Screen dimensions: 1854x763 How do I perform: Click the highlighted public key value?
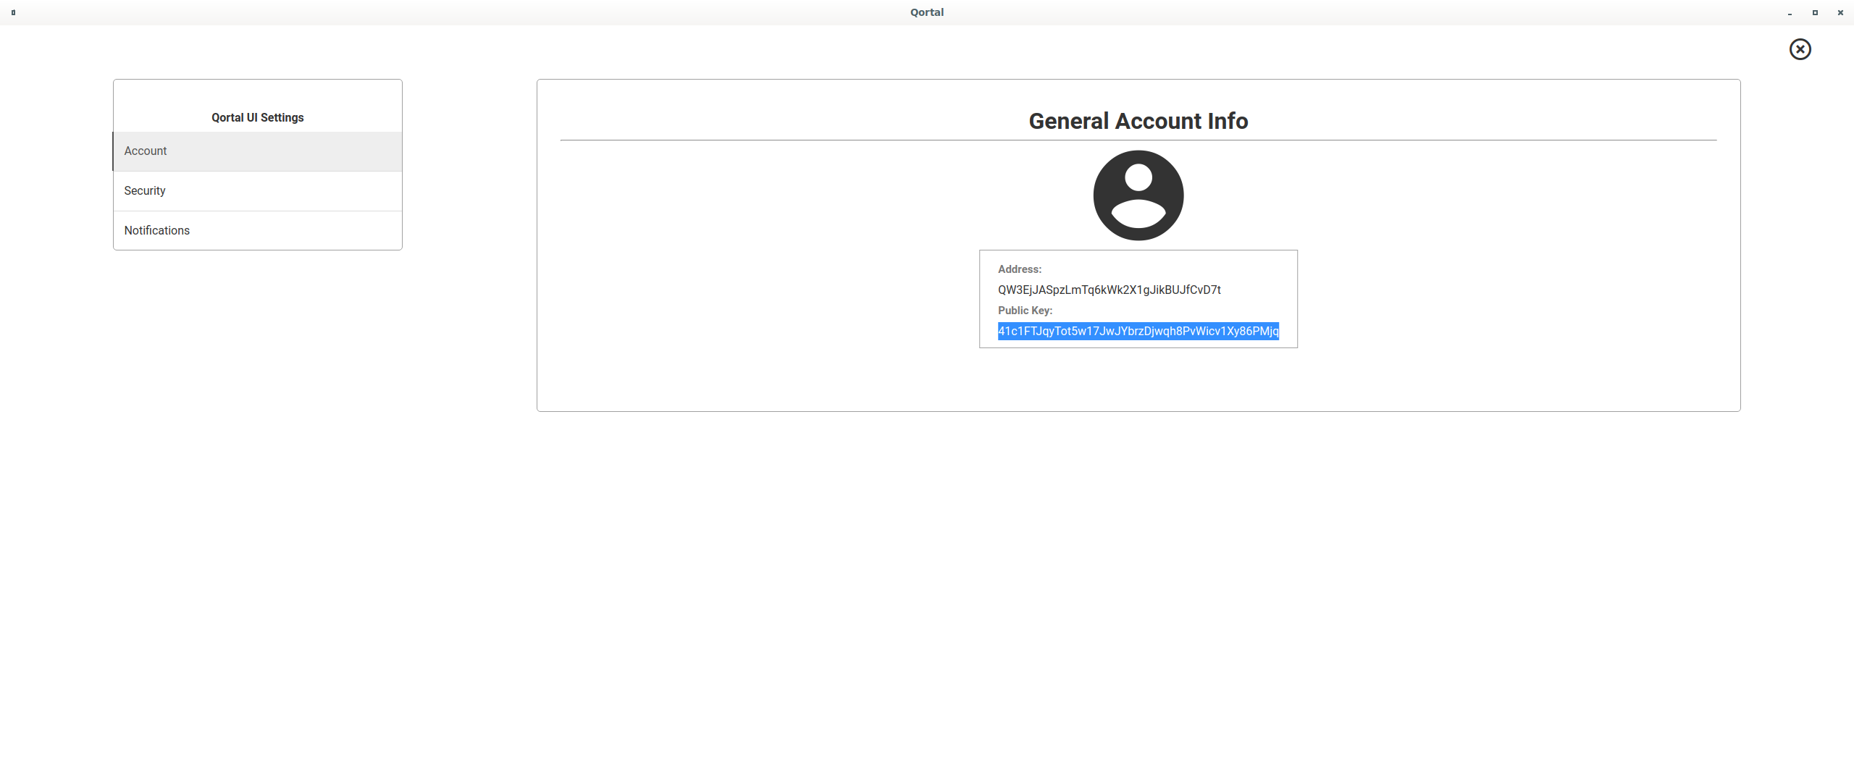(x=1138, y=331)
